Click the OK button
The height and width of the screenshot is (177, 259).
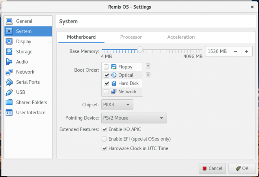click(x=242, y=168)
